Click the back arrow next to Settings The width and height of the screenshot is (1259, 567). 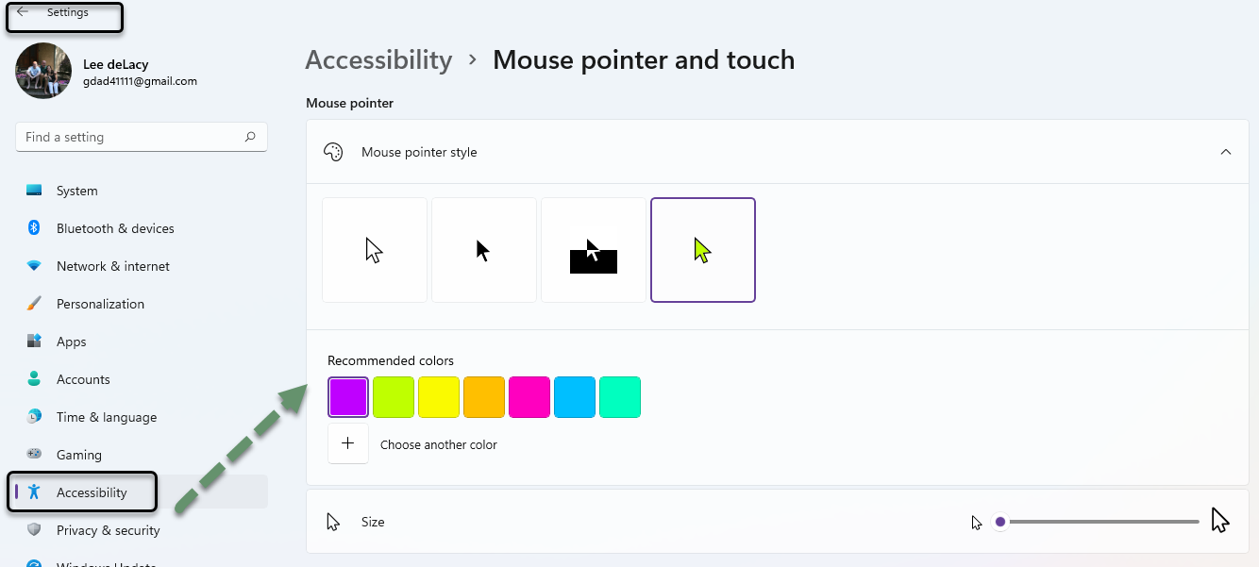23,12
